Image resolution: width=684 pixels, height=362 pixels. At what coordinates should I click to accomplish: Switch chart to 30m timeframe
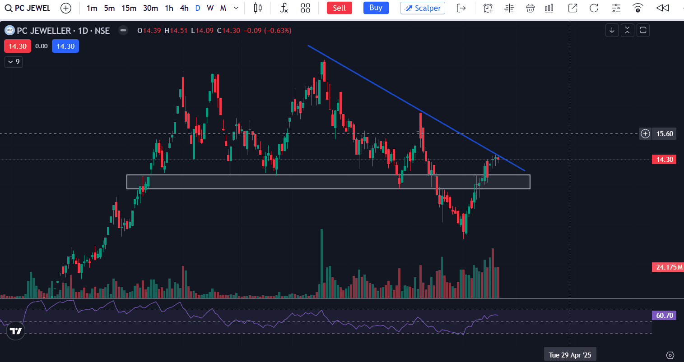coord(150,8)
